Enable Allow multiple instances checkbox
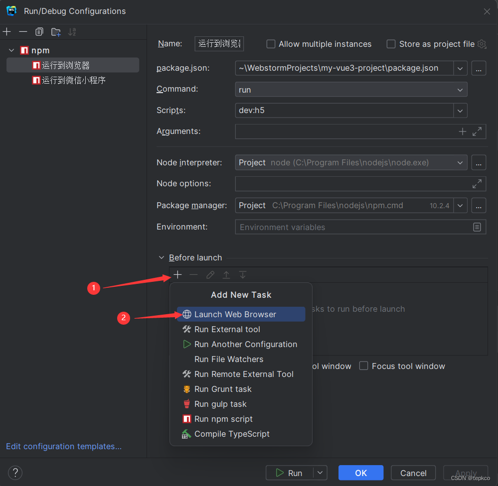The height and width of the screenshot is (486, 498). point(271,44)
